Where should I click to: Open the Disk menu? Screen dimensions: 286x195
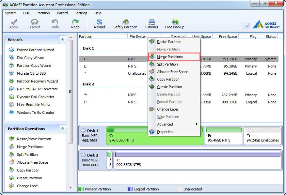pos(26,13)
